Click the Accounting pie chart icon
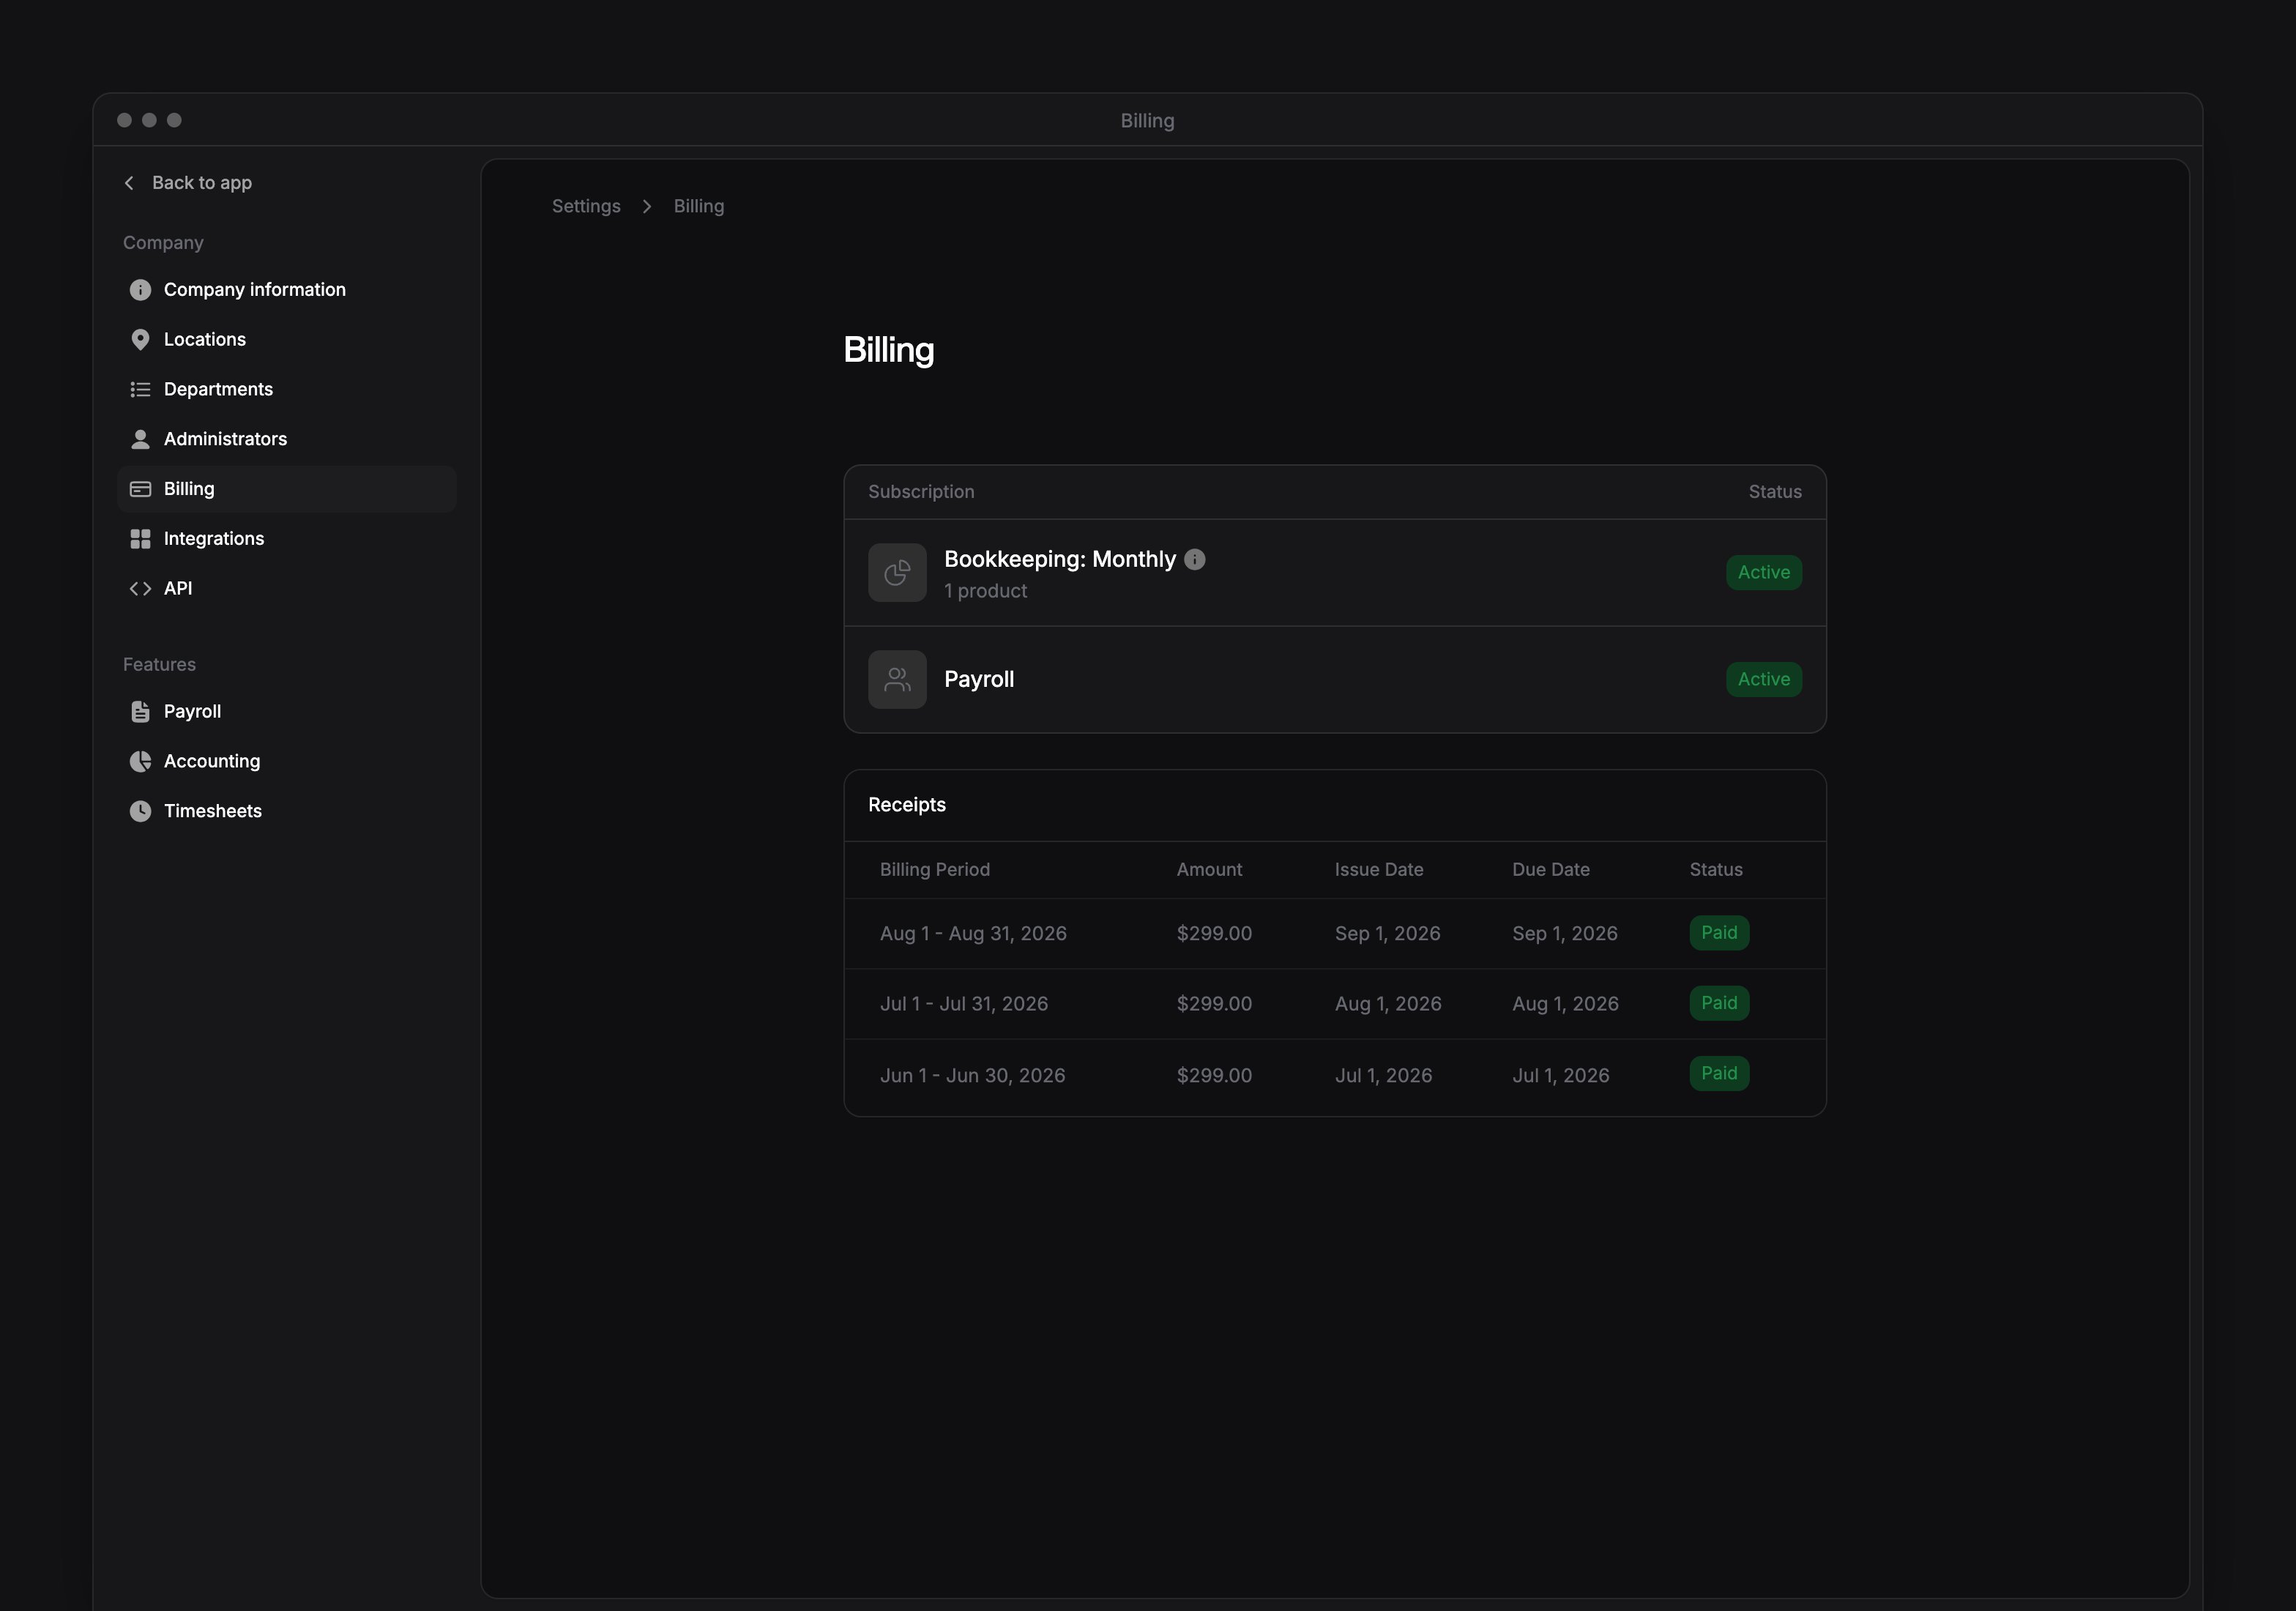 (x=140, y=761)
